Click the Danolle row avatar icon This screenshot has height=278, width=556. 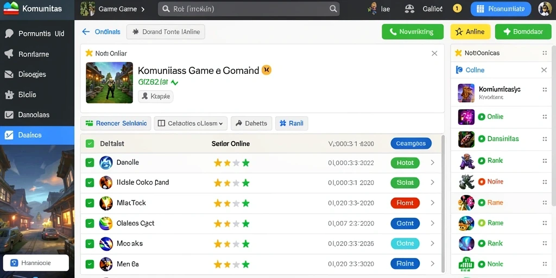coord(106,163)
